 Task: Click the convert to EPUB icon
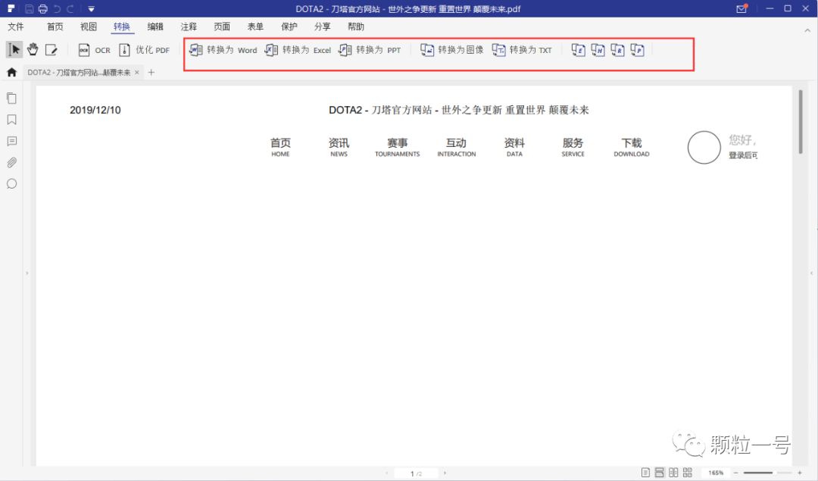[x=578, y=49]
